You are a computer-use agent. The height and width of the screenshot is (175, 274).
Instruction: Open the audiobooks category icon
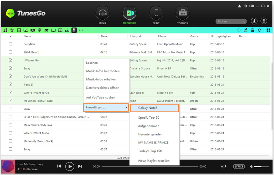[60, 30]
